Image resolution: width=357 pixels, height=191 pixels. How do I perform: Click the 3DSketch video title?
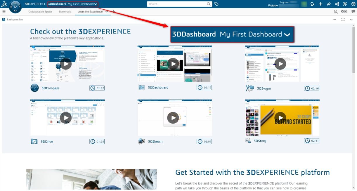(155, 142)
